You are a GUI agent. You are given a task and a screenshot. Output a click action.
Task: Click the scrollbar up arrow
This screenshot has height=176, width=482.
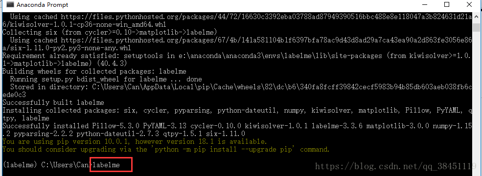476,17
